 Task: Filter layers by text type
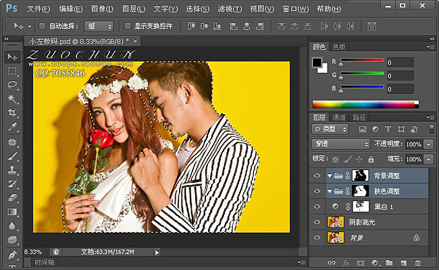pos(388,129)
